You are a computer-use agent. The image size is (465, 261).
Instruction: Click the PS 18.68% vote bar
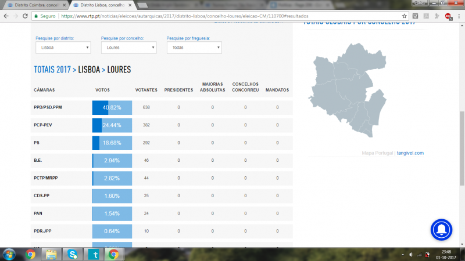tap(112, 143)
